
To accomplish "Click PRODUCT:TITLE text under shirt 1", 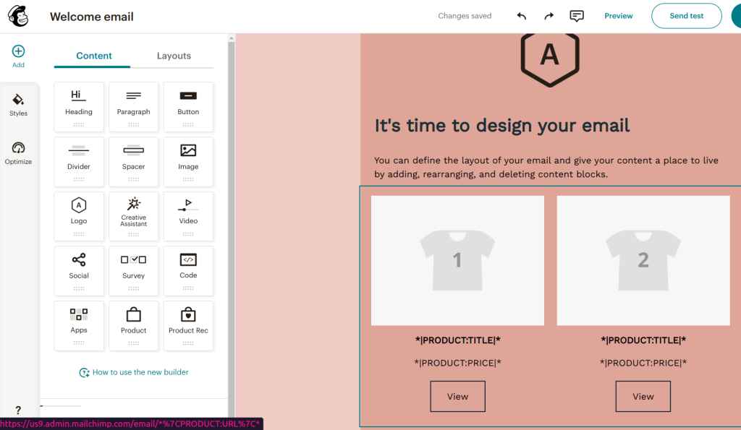I will click(457, 340).
